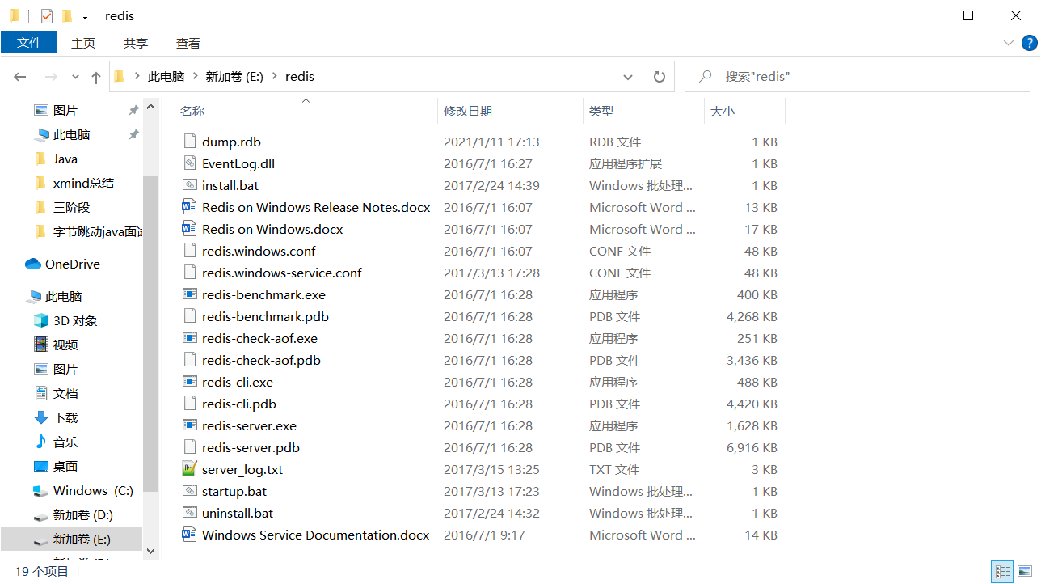Go up one folder level arrow
1041x584 pixels.
tap(96, 77)
